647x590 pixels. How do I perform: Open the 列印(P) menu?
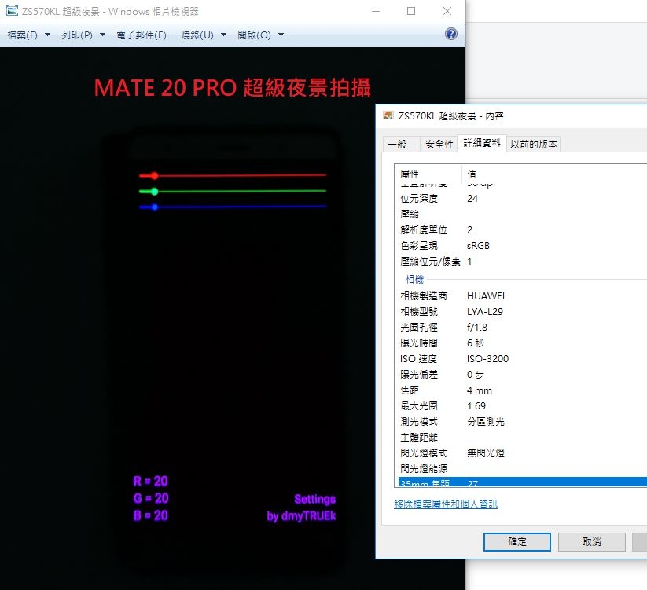(x=77, y=35)
